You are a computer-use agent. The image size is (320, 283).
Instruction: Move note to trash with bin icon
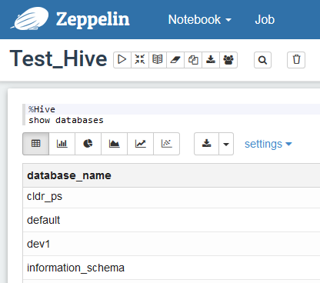296,60
